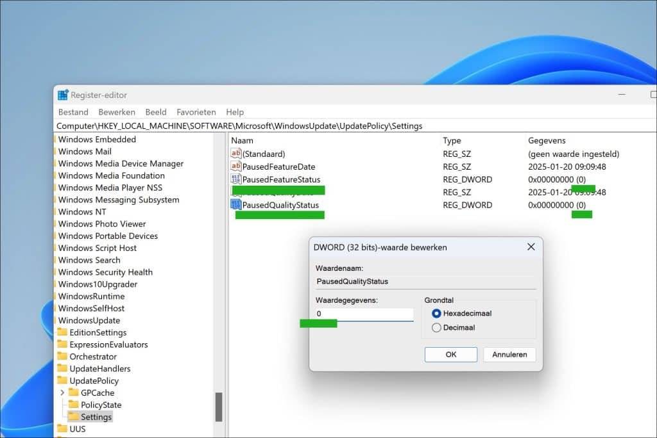Click the Settings folder icon

pos(74,417)
